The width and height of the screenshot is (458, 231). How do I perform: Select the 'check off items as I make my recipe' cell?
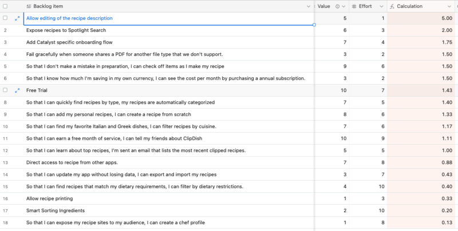point(168,66)
